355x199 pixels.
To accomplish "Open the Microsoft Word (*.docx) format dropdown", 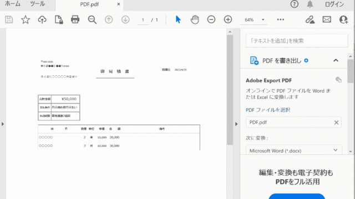I will coord(293,150).
